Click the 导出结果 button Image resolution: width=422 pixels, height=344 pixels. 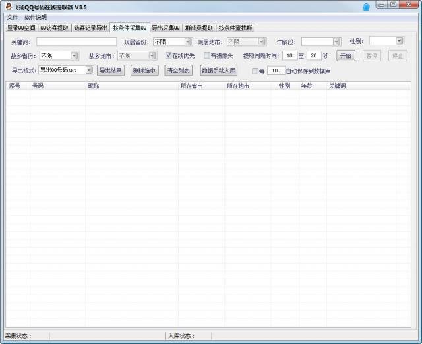[x=111, y=70]
